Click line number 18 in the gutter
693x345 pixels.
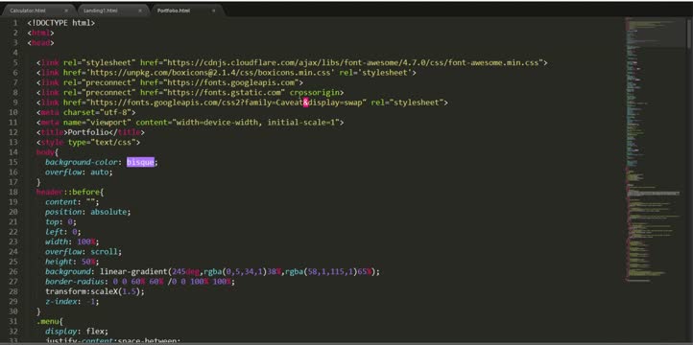click(13, 193)
